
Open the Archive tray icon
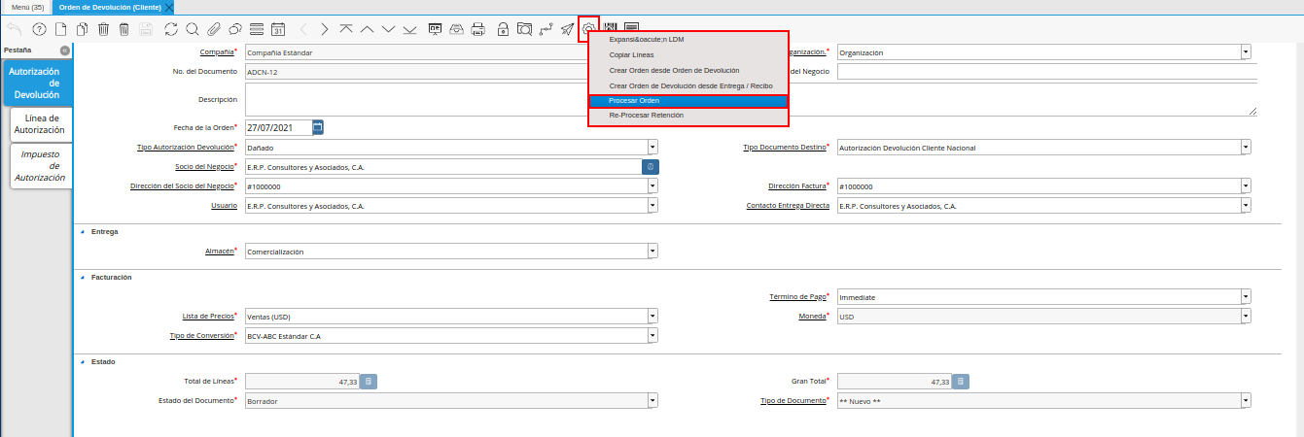tap(457, 29)
